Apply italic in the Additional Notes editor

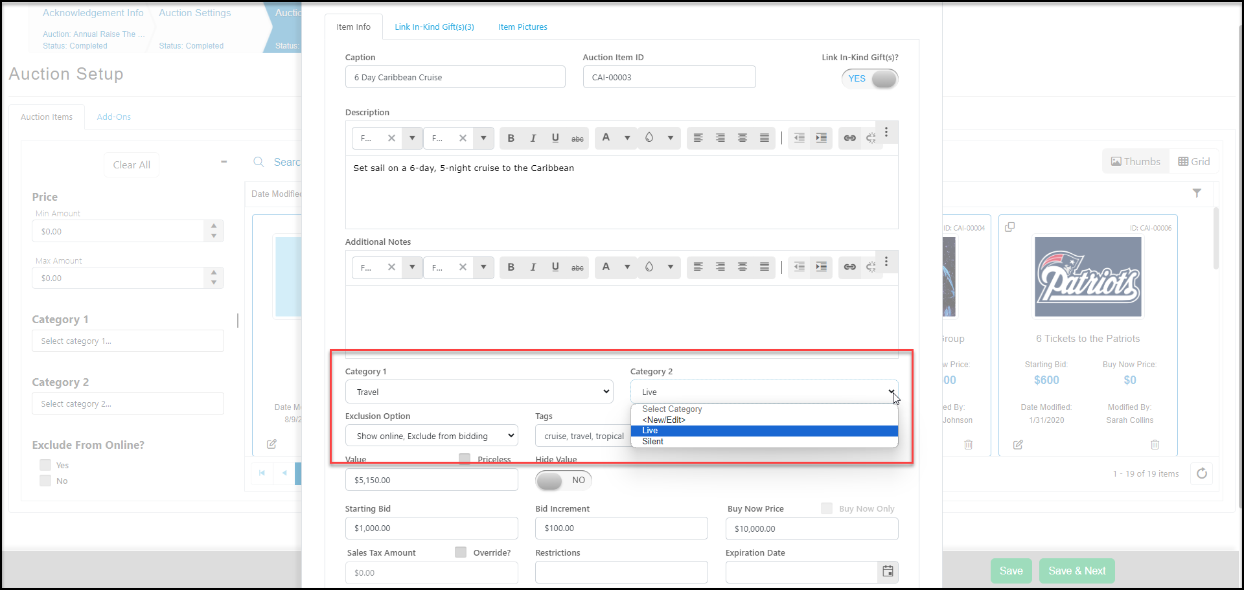tap(533, 267)
